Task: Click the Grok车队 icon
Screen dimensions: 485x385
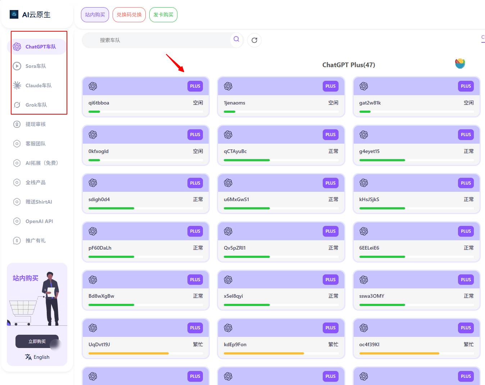Action: (17, 105)
